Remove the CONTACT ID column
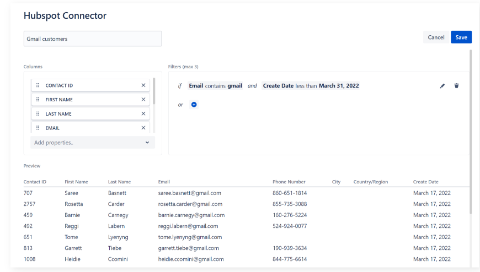The height and width of the screenshot is (272, 480). 143,85
